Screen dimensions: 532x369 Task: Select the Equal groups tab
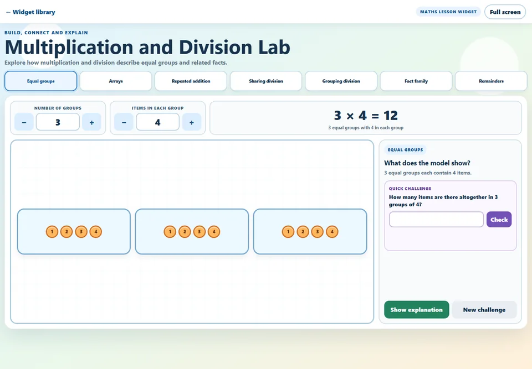40,81
